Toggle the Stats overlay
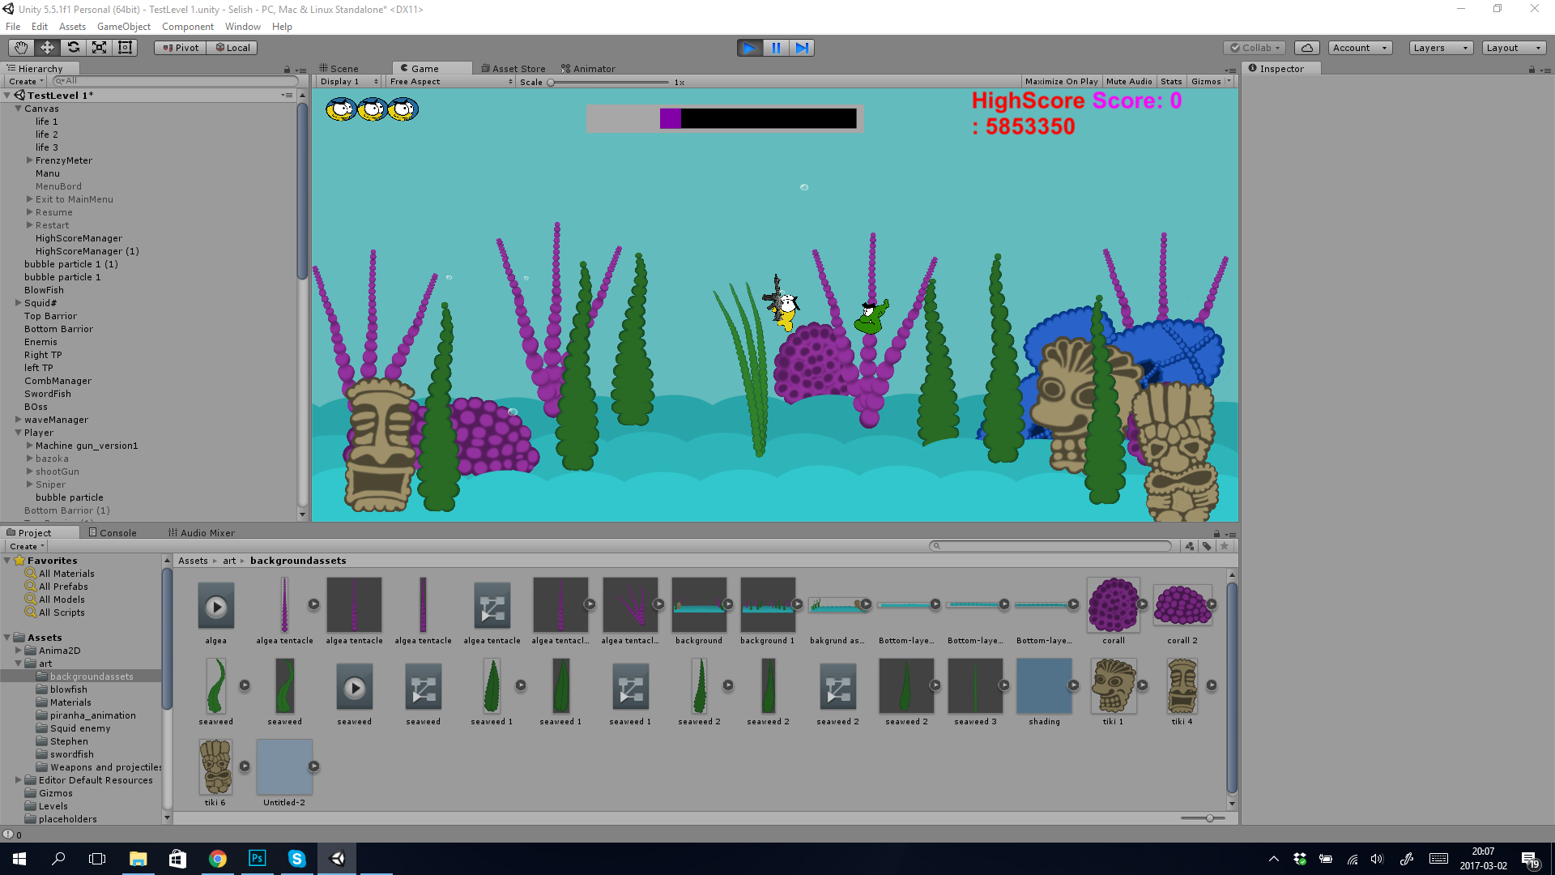Image resolution: width=1555 pixels, height=875 pixels. click(x=1170, y=82)
